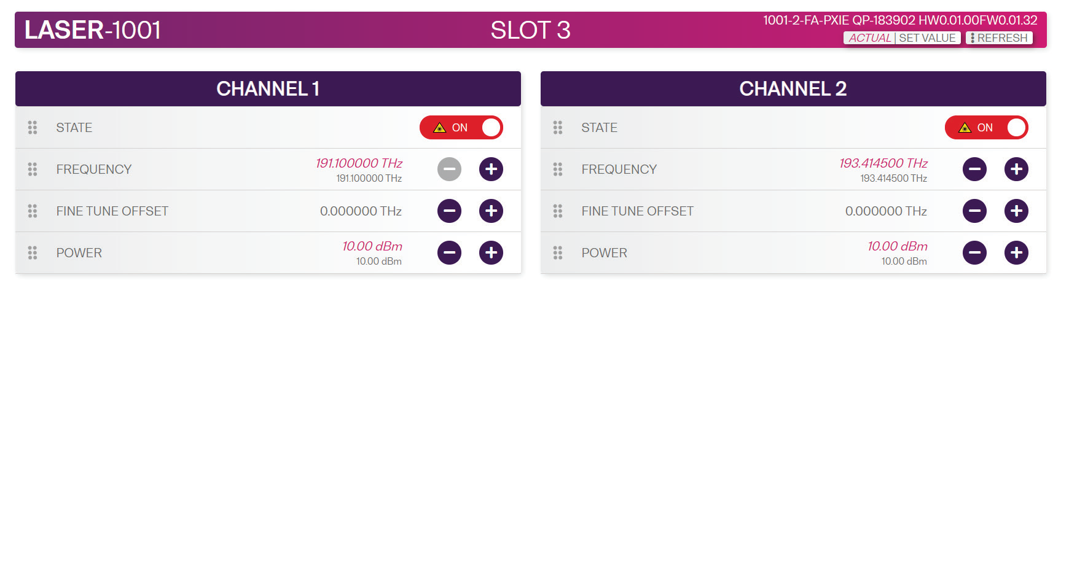Increase Channel 1 fine tune offset
This screenshot has width=1069, height=587.
[x=491, y=211]
